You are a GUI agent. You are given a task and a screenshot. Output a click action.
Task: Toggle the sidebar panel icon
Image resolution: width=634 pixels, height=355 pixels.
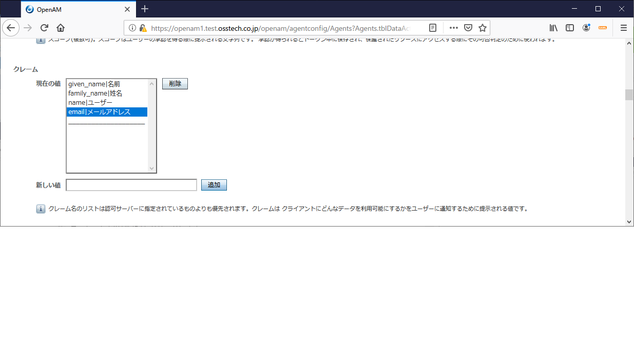pyautogui.click(x=570, y=28)
